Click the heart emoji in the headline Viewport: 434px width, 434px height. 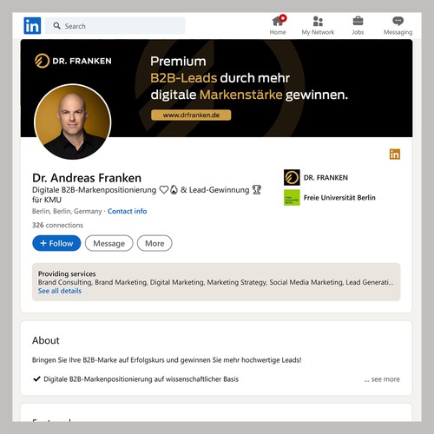click(164, 190)
